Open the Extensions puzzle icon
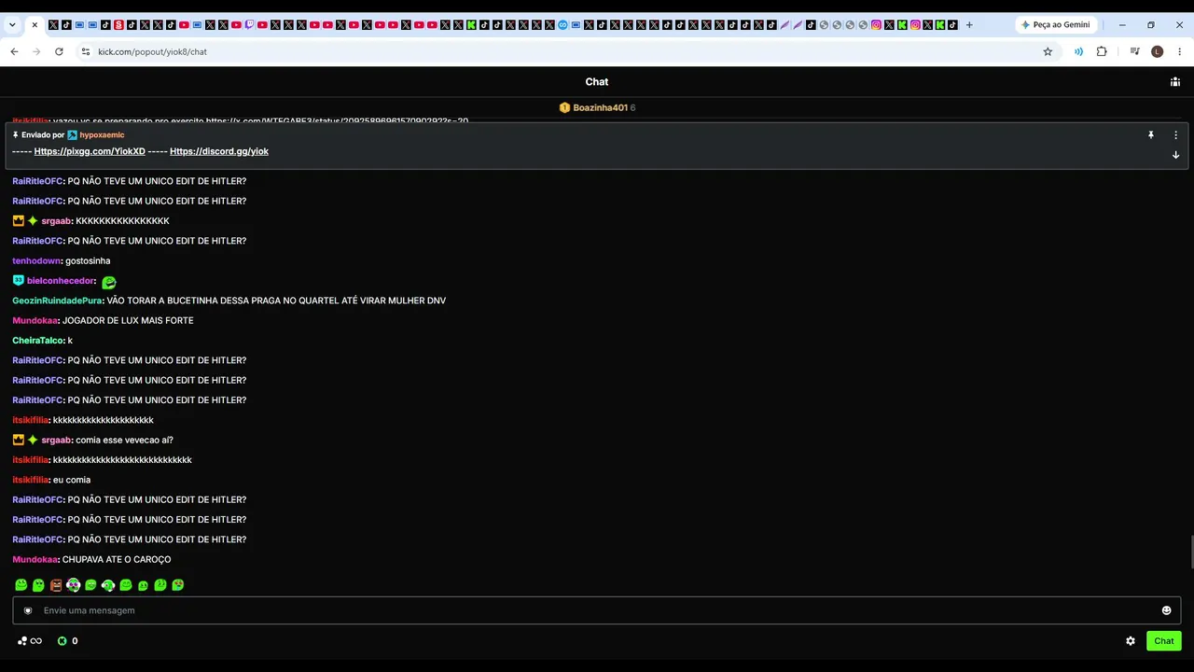The height and width of the screenshot is (672, 1194). tap(1102, 51)
